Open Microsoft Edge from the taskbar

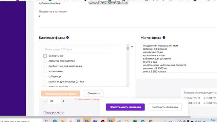pyautogui.click(x=55, y=121)
